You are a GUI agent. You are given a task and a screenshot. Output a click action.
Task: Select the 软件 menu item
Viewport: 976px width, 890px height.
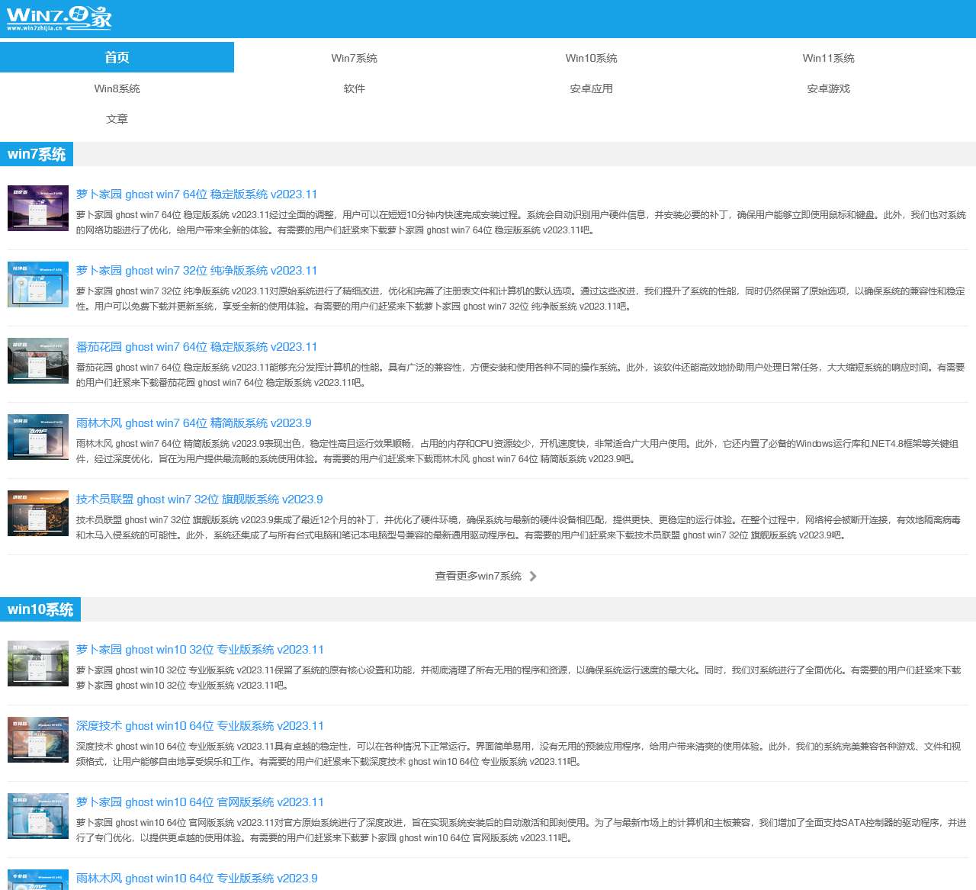click(354, 88)
